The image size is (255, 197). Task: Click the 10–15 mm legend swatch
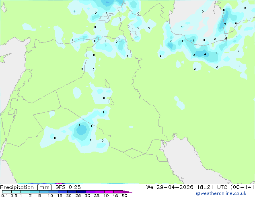(x=53, y=192)
